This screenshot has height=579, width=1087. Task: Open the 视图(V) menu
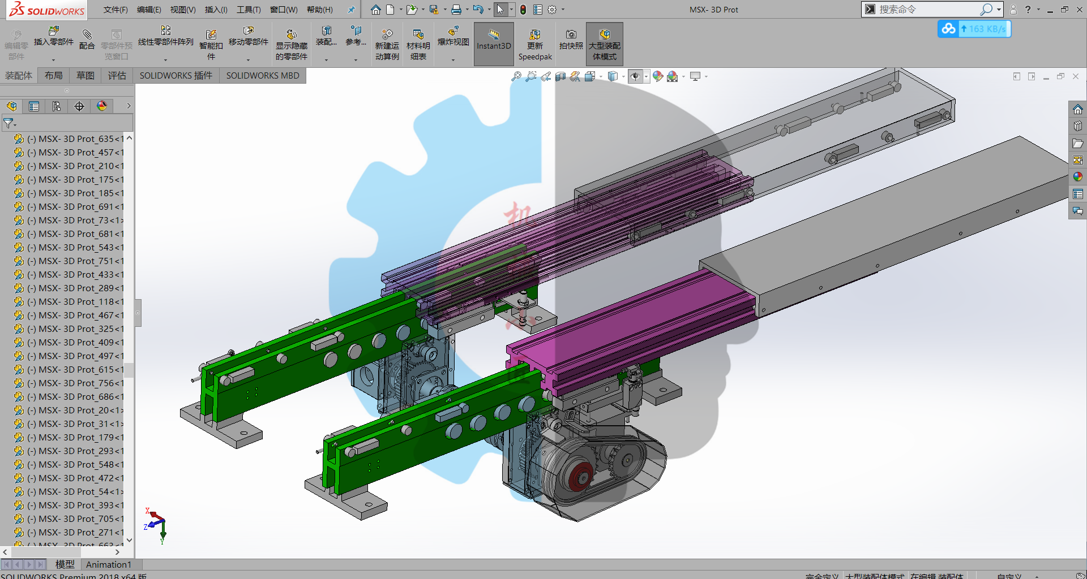point(183,10)
